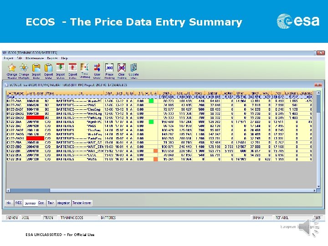This screenshot has width=328, height=246.
Task: Select the Total row label
Action: point(10,97)
